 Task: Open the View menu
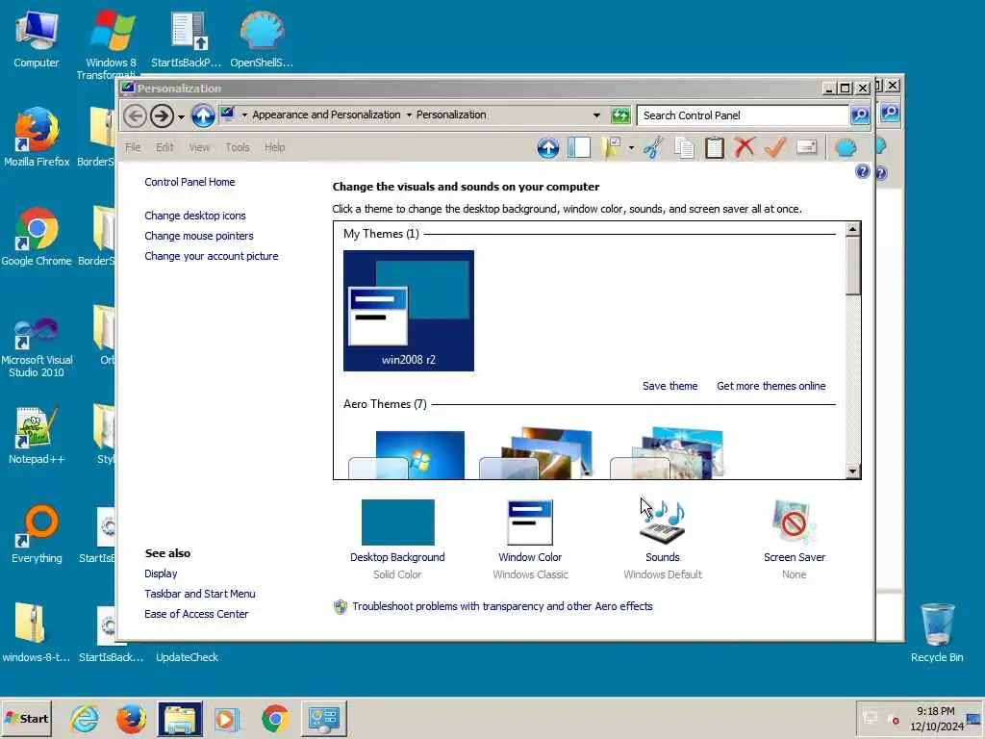[x=199, y=147]
